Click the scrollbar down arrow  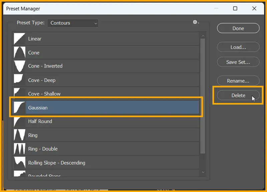[x=203, y=172]
